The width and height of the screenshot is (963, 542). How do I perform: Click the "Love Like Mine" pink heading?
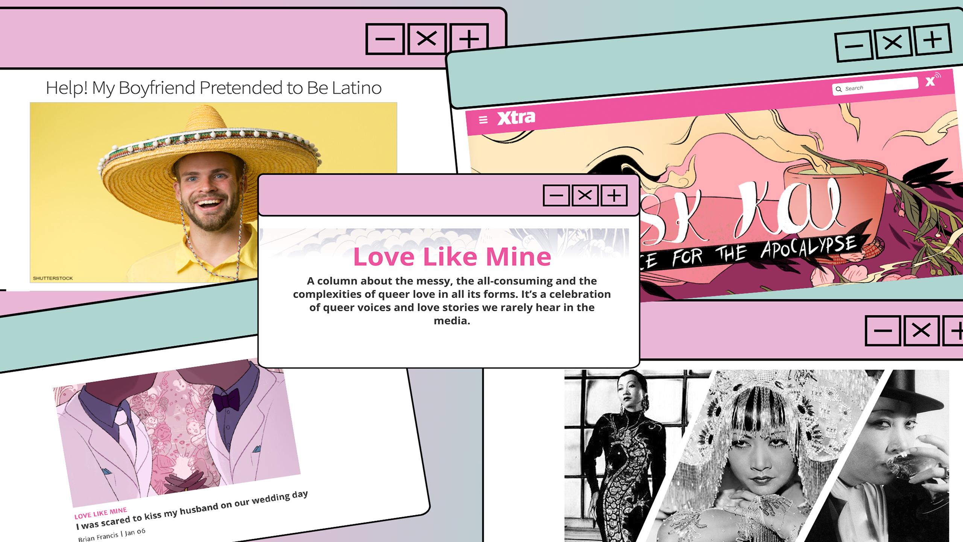pos(452,256)
